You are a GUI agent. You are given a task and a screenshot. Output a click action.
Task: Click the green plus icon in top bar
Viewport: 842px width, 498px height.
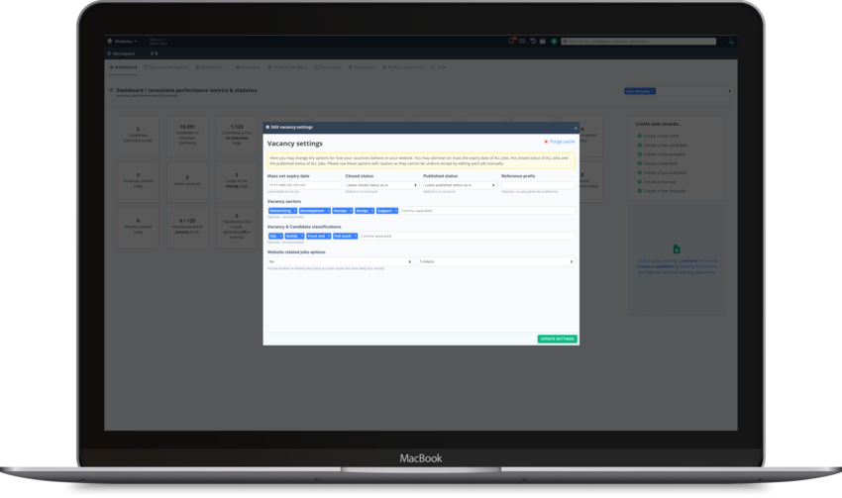tap(554, 42)
